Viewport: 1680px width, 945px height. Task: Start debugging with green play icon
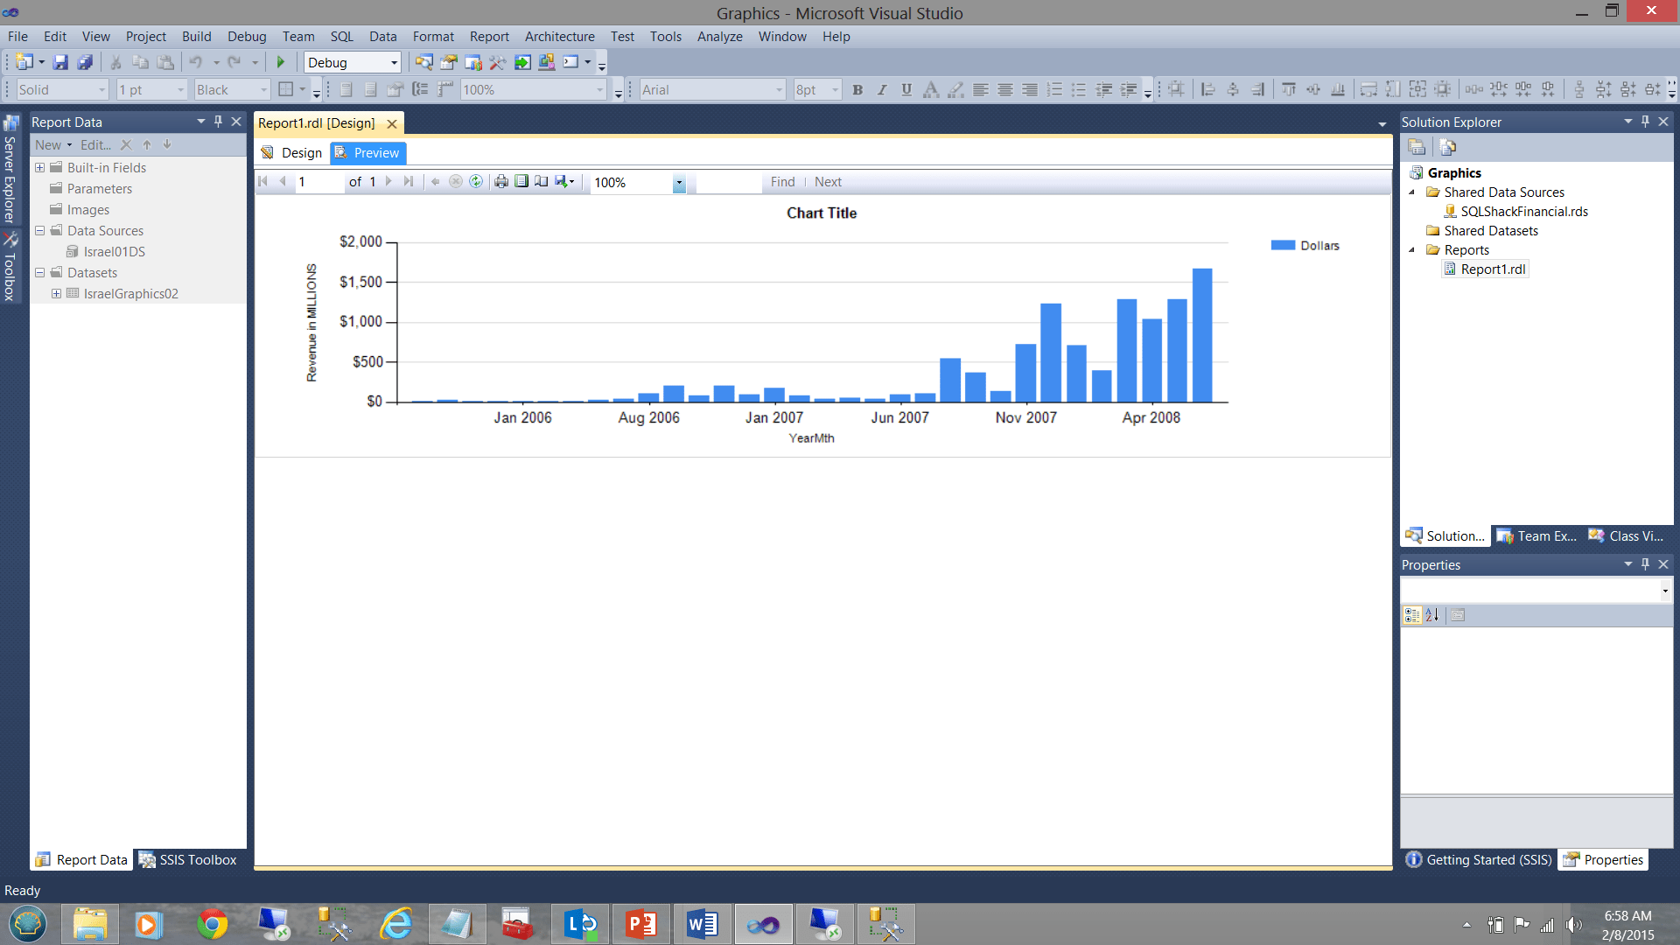281,63
